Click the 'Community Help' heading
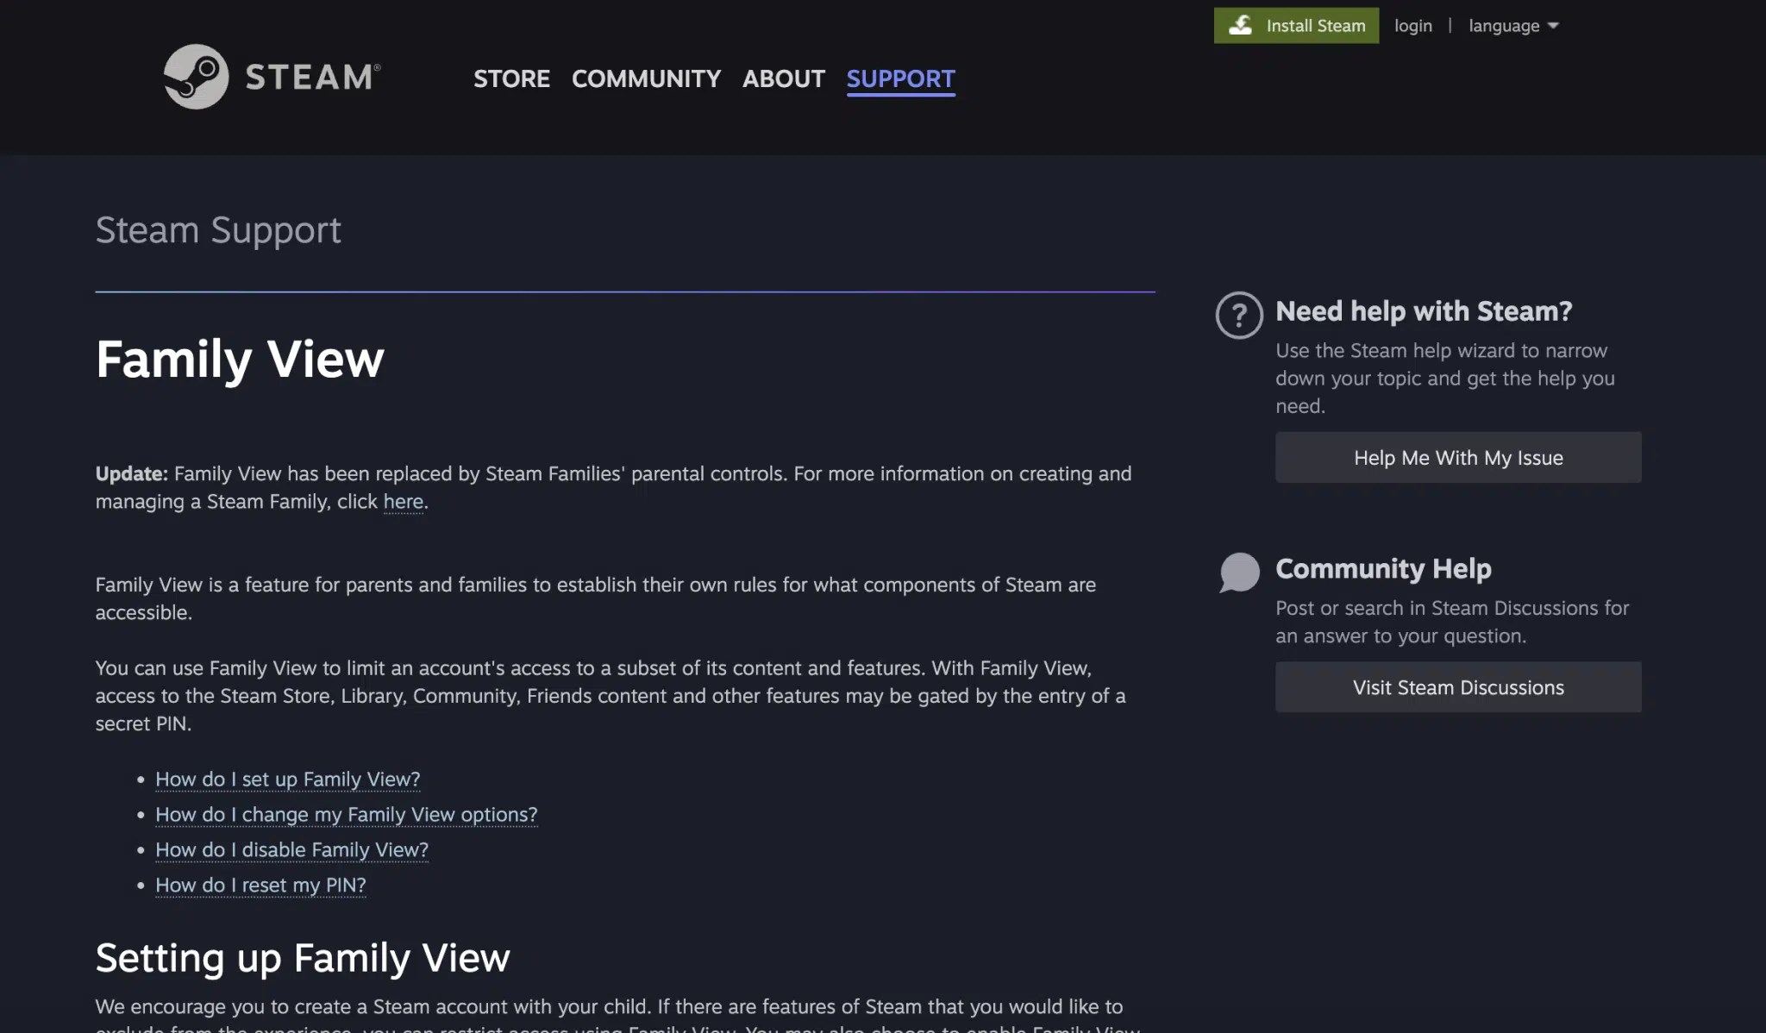Screen dimensions: 1766x1033 [x=1383, y=568]
